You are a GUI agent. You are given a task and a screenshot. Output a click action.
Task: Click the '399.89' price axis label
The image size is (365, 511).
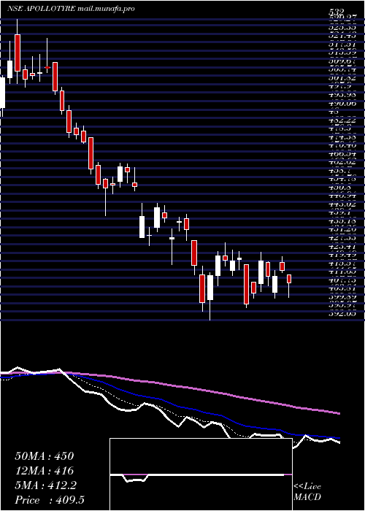point(342,297)
